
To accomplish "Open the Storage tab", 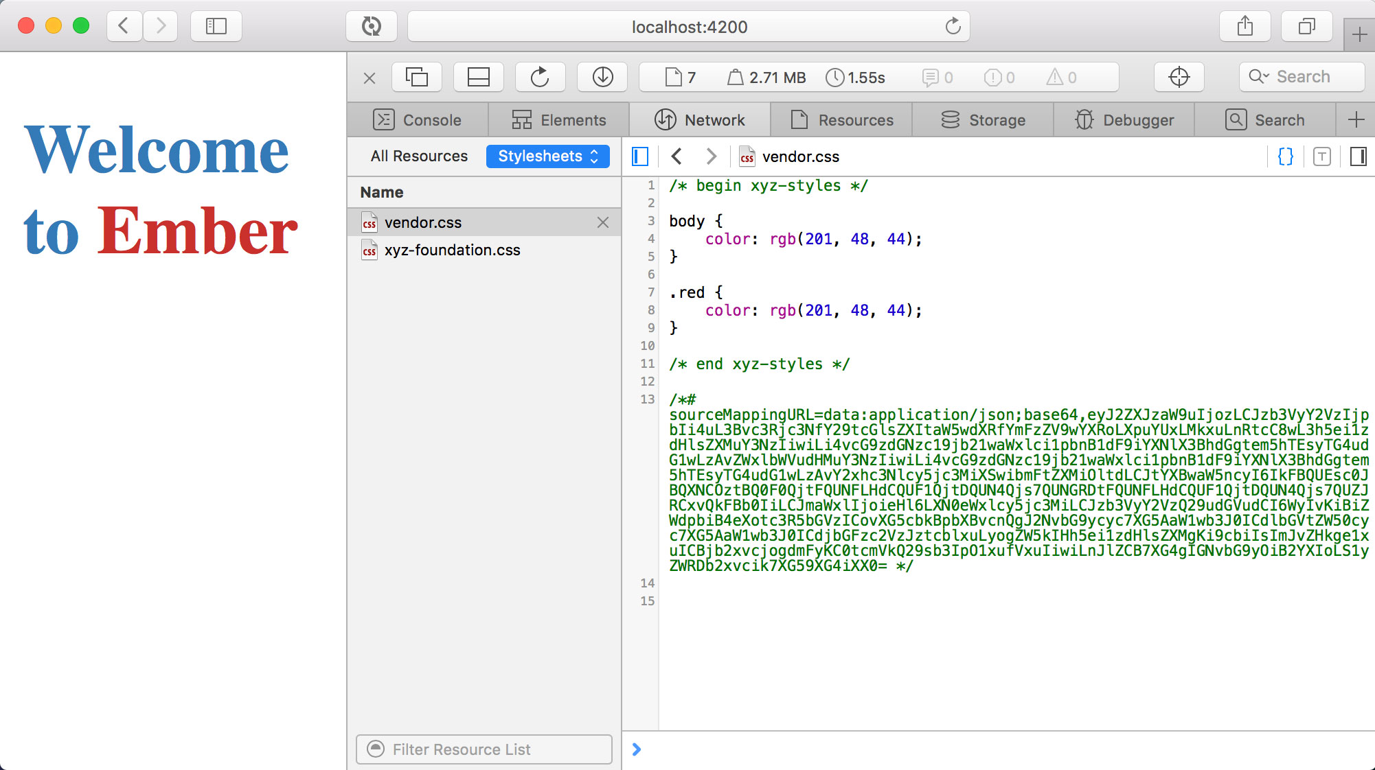I will coord(982,119).
